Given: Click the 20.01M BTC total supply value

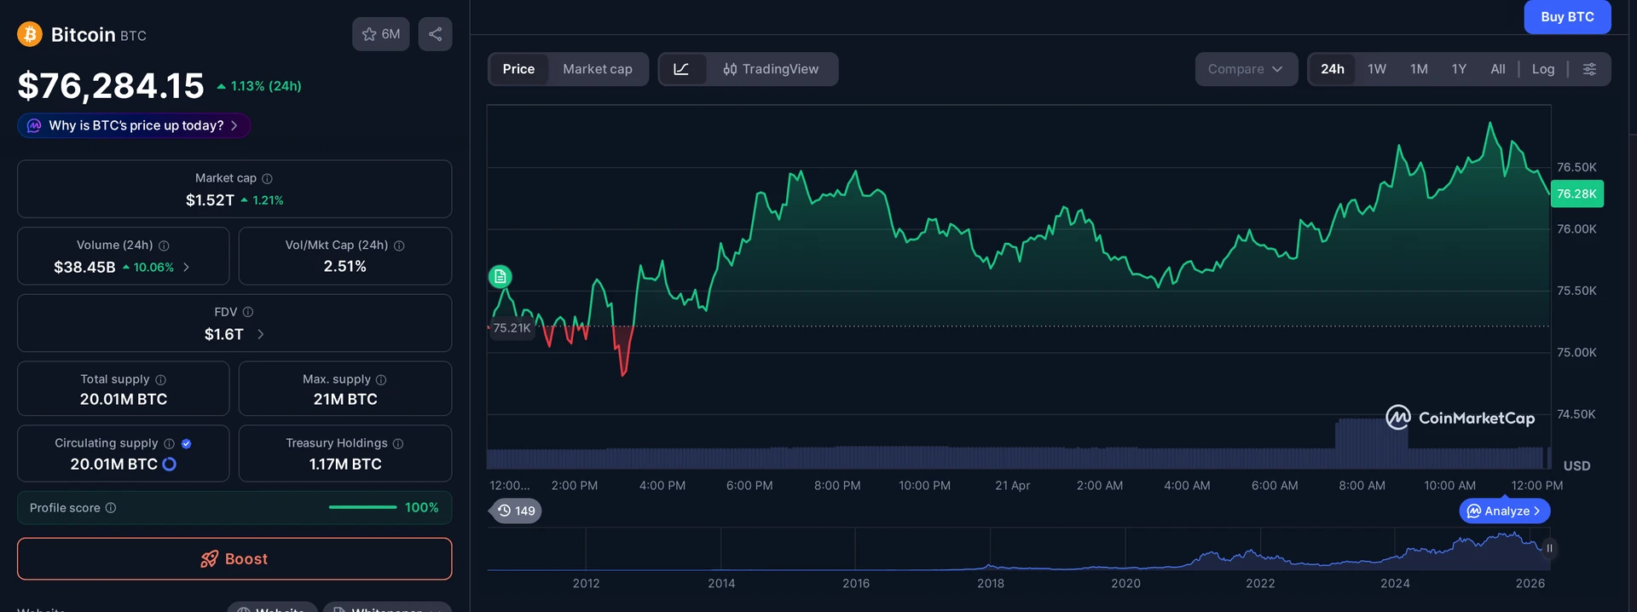Looking at the screenshot, I should pos(124,399).
